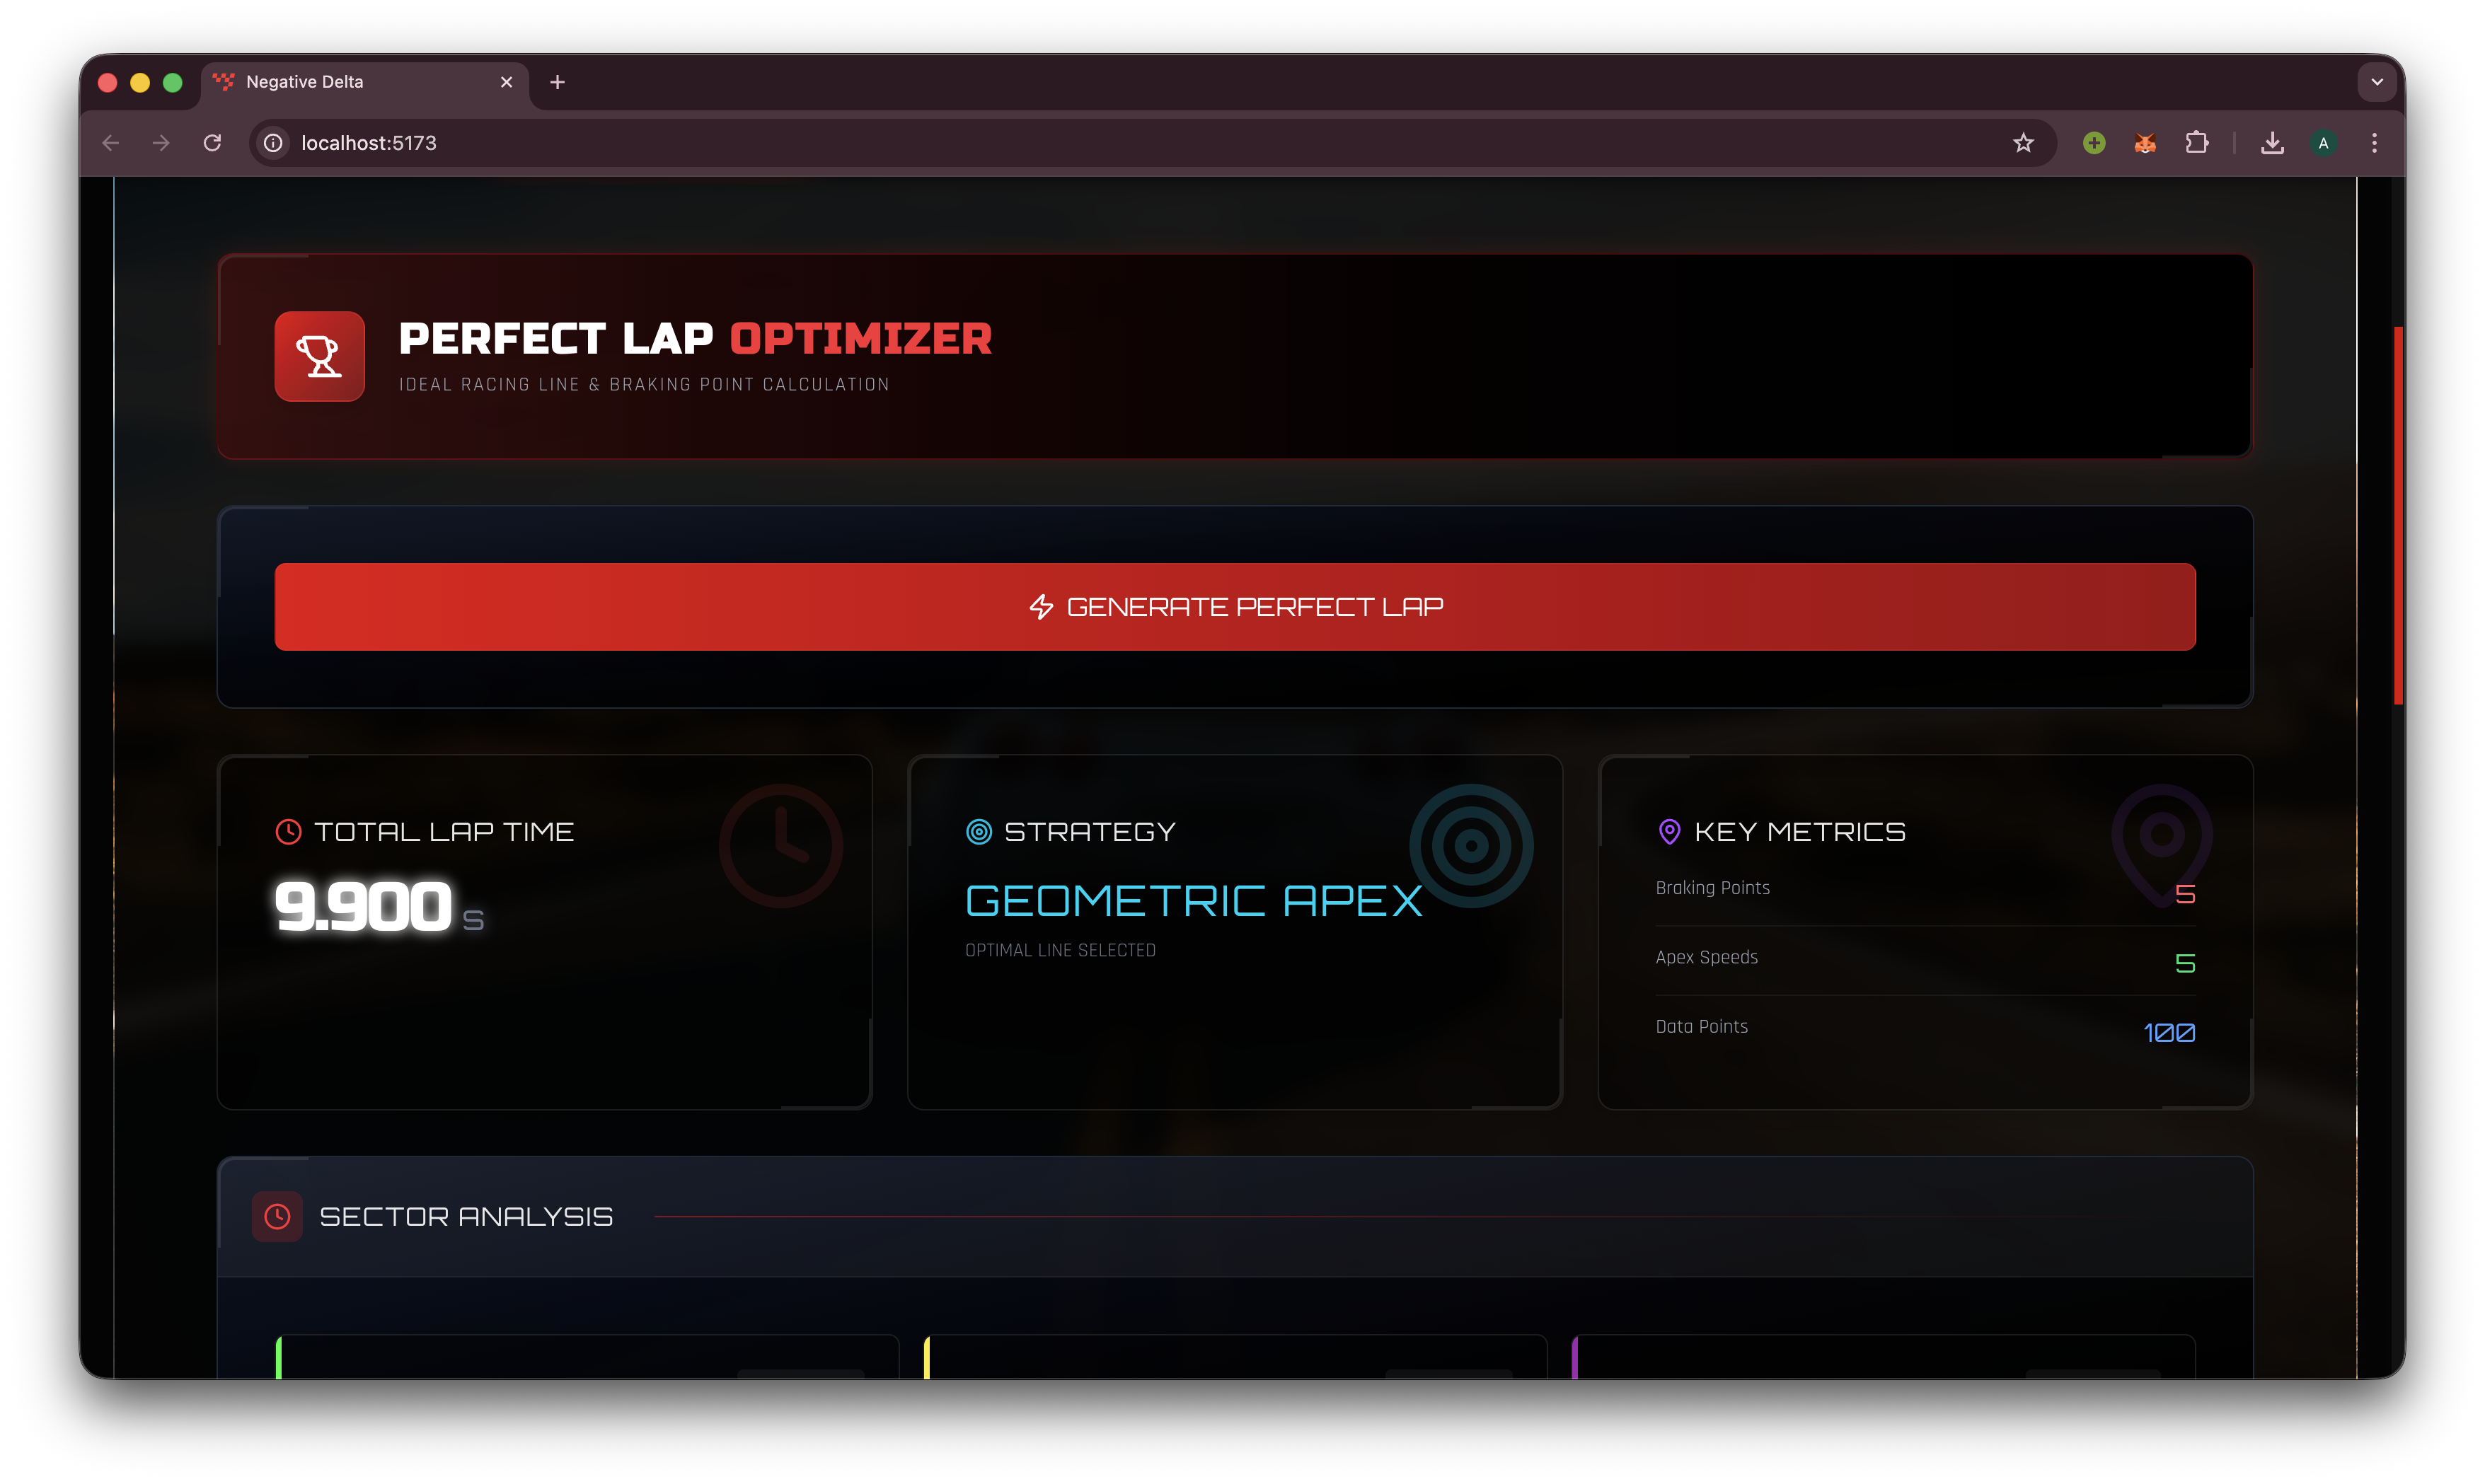
Task: Click the map pin icon beside Key Metrics
Action: (x=1669, y=832)
